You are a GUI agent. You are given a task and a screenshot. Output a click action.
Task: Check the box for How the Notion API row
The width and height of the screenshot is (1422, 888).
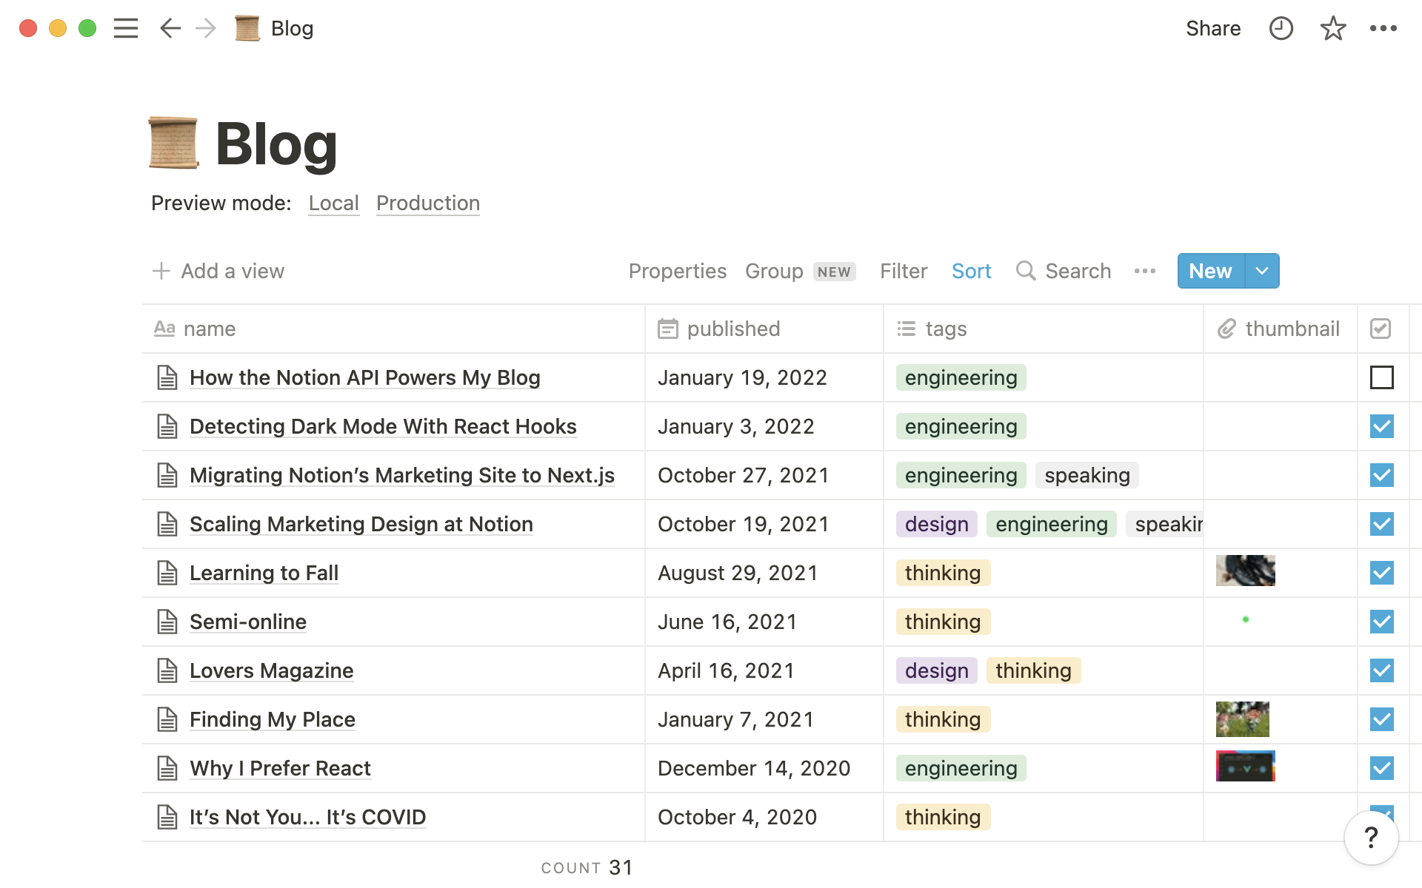pyautogui.click(x=1382, y=377)
